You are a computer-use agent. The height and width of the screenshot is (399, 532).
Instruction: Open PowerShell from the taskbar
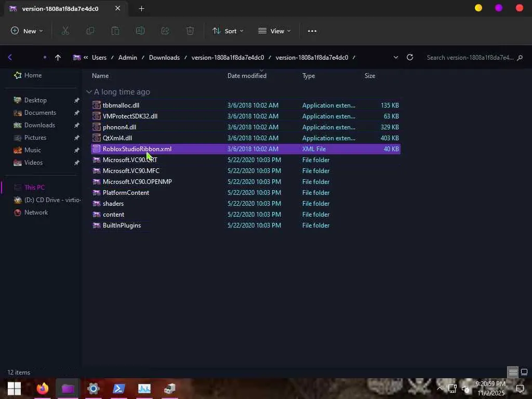[119, 389]
